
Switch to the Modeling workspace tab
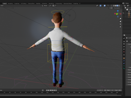click(10, 4)
